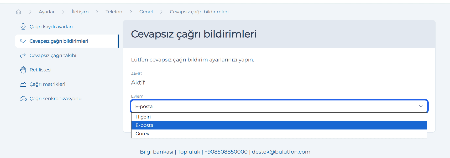Click the home icon in breadcrumb
Screen dimensions: 450x158
click(18, 12)
